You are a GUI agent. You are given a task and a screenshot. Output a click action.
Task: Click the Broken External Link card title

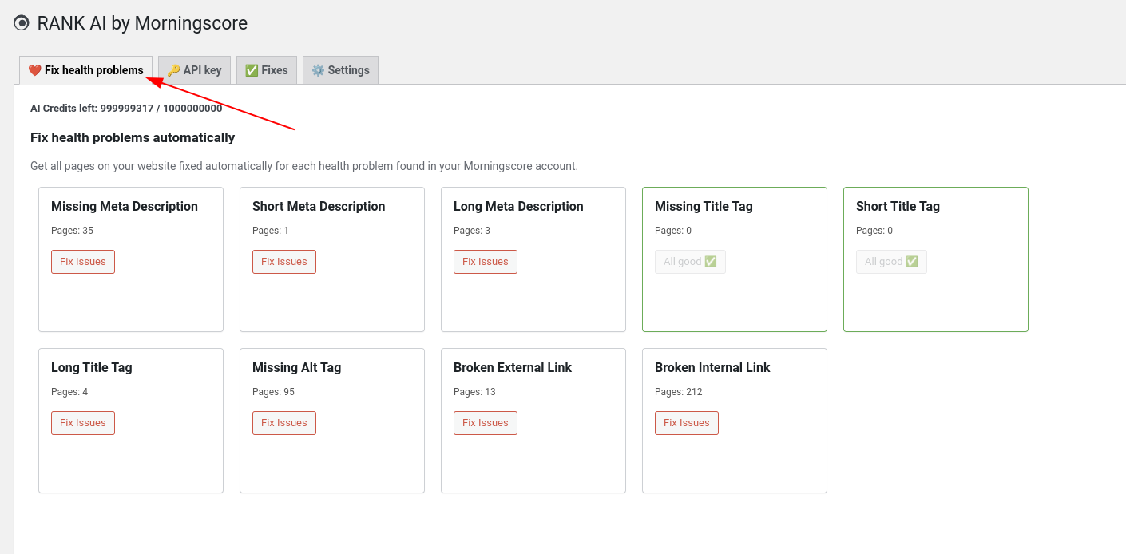pos(513,367)
